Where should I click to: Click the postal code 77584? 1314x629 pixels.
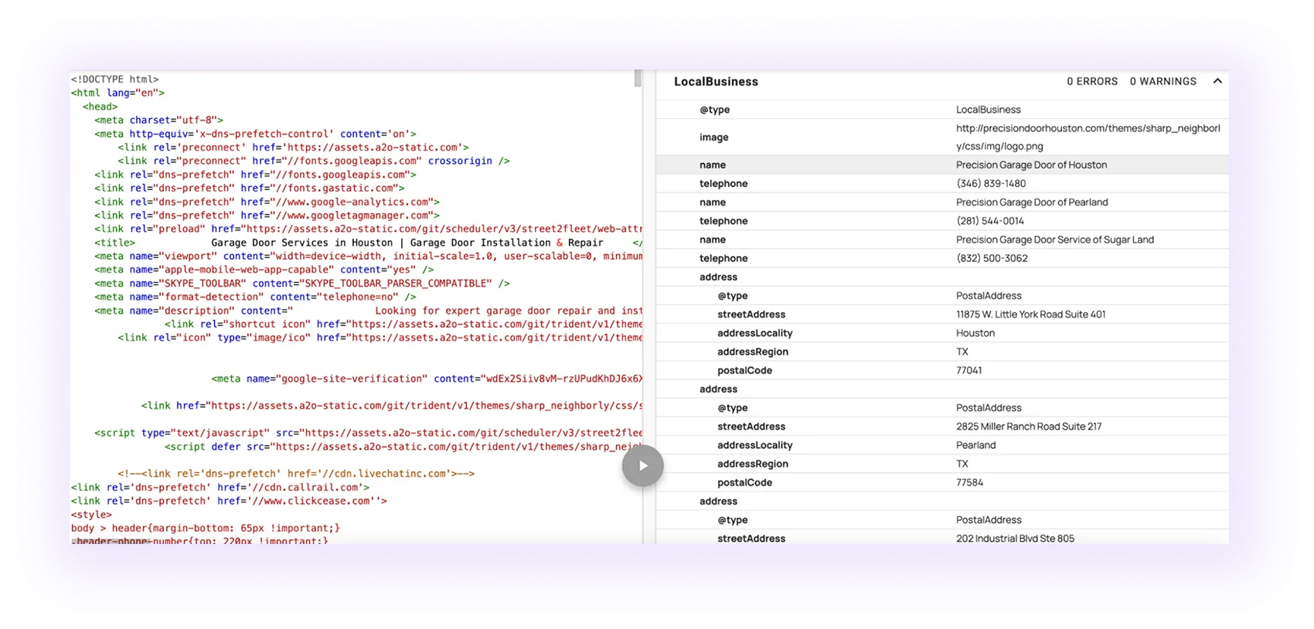[x=970, y=482]
